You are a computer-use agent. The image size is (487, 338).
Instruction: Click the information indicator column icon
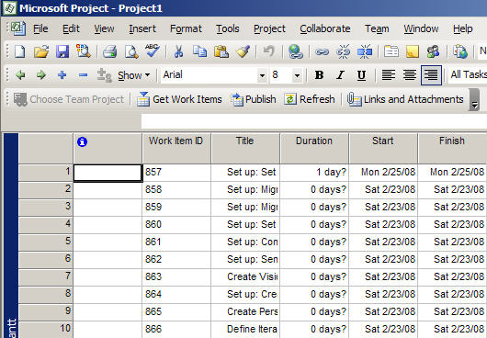click(82, 141)
